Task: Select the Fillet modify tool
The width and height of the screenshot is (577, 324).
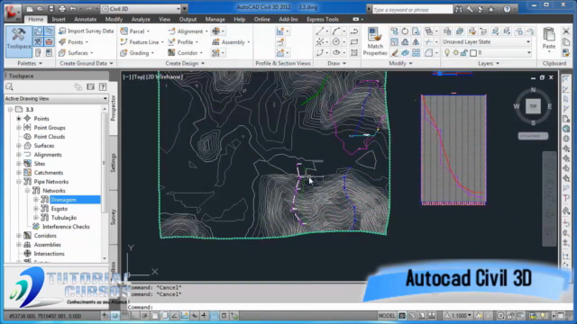Action: [x=428, y=53]
